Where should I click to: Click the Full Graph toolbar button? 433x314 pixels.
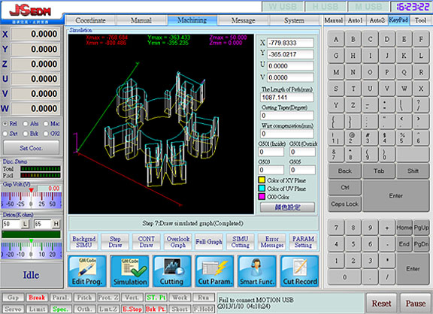(x=209, y=242)
